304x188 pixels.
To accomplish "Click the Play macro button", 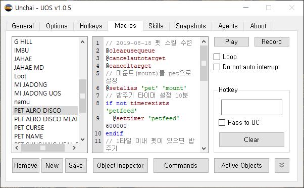I will point(231,42).
